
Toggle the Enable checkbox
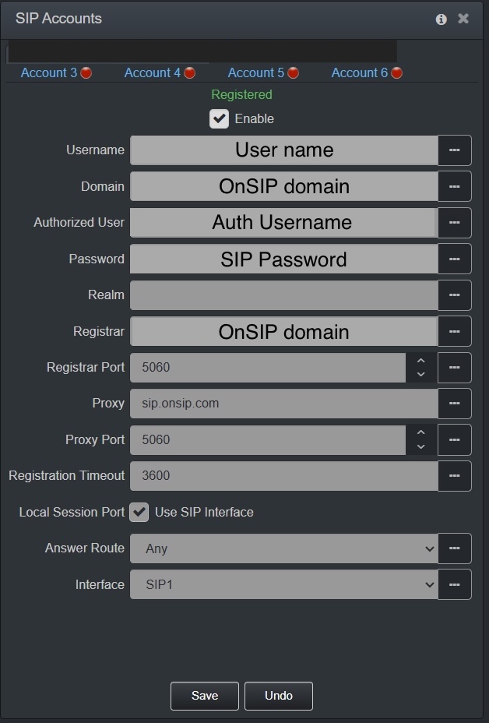219,119
